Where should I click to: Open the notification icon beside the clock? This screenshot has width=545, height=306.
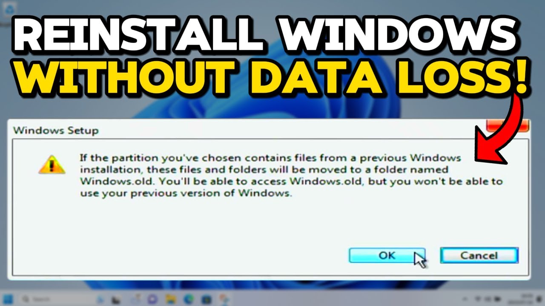pos(540,300)
